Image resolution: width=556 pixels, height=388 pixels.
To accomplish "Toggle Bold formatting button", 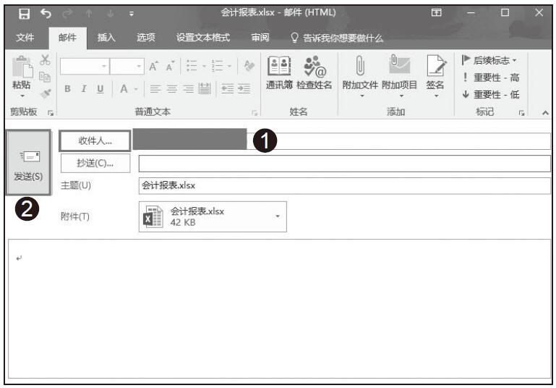I will (67, 88).
